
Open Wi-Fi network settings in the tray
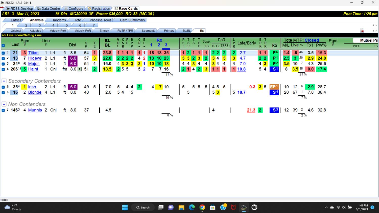point(338,207)
